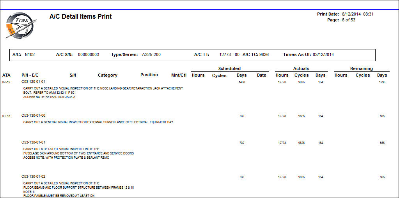
Task: Click the page indicator 6 of 53
Action: click(x=349, y=20)
